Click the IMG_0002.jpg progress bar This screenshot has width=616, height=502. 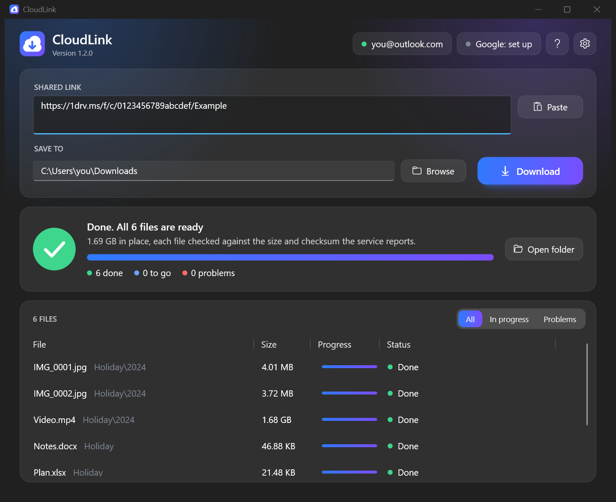(x=349, y=393)
